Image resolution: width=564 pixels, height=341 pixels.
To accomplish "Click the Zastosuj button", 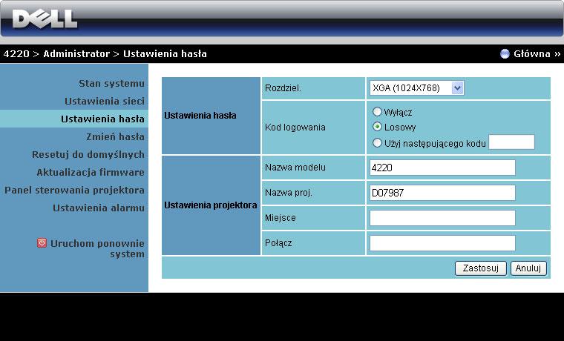I will 481,268.
